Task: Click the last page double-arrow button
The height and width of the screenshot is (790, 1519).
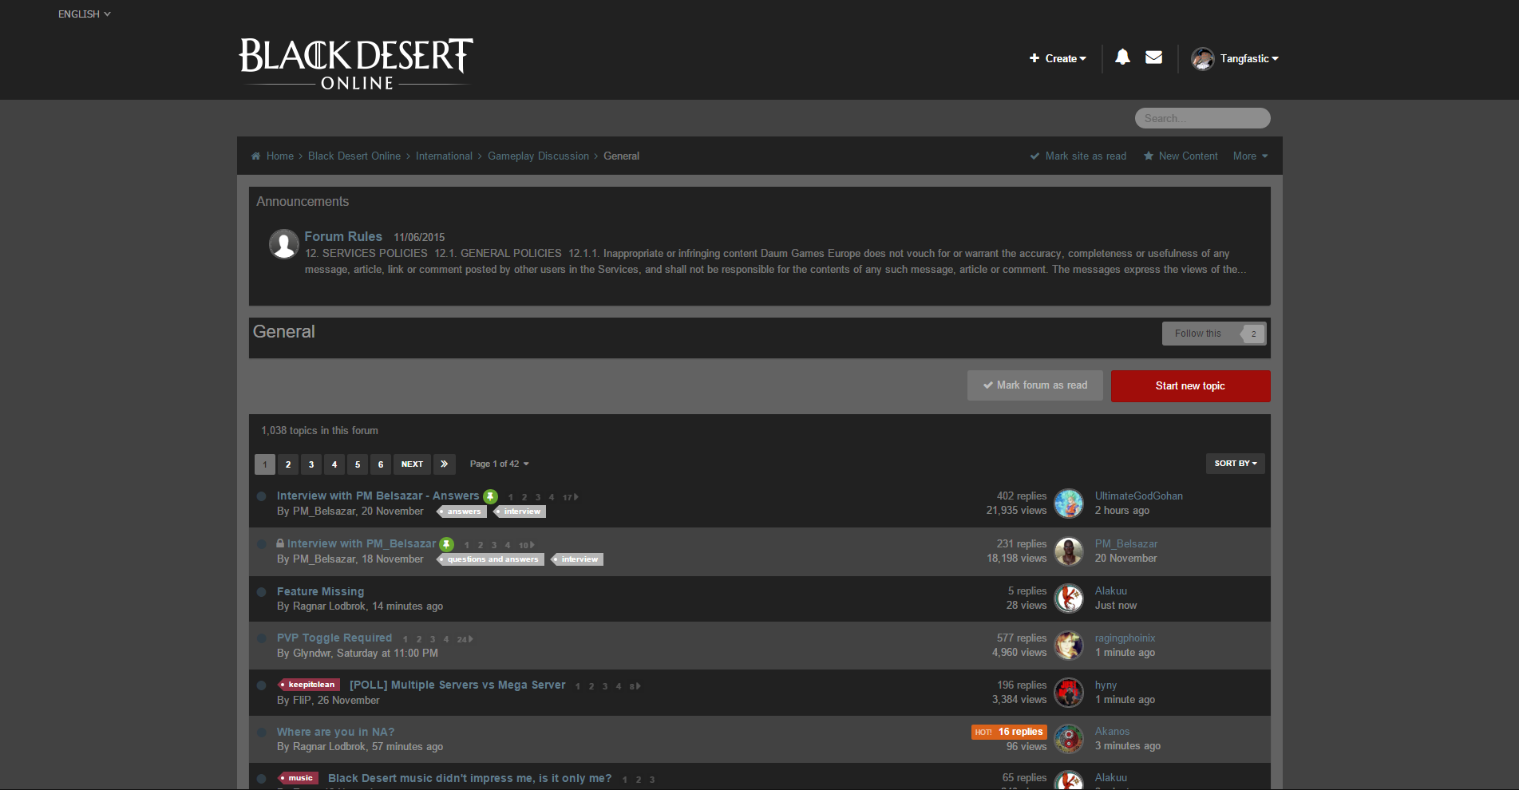Action: tap(445, 464)
